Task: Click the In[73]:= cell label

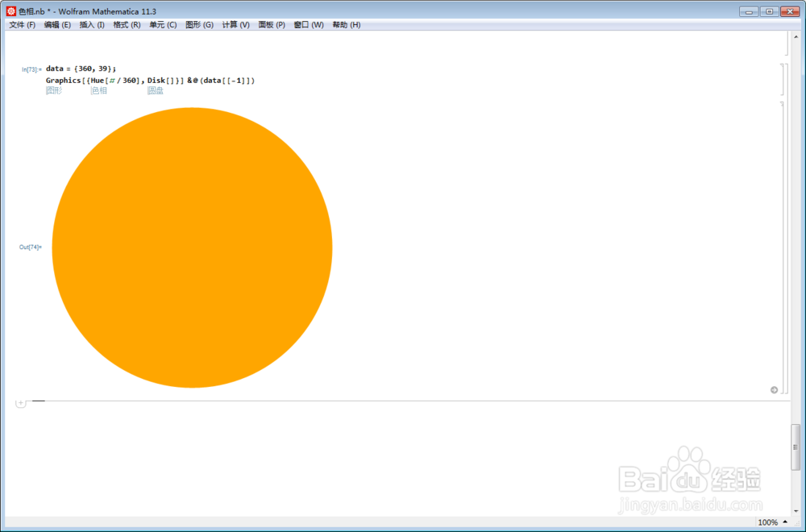Action: 31,69
